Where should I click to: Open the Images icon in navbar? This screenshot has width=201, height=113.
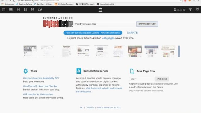coord(40,9)
